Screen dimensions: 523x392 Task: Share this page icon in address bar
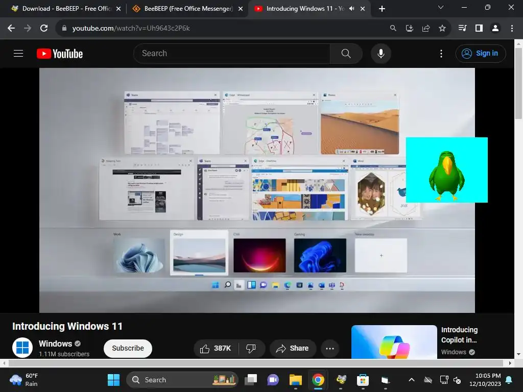[426, 29]
